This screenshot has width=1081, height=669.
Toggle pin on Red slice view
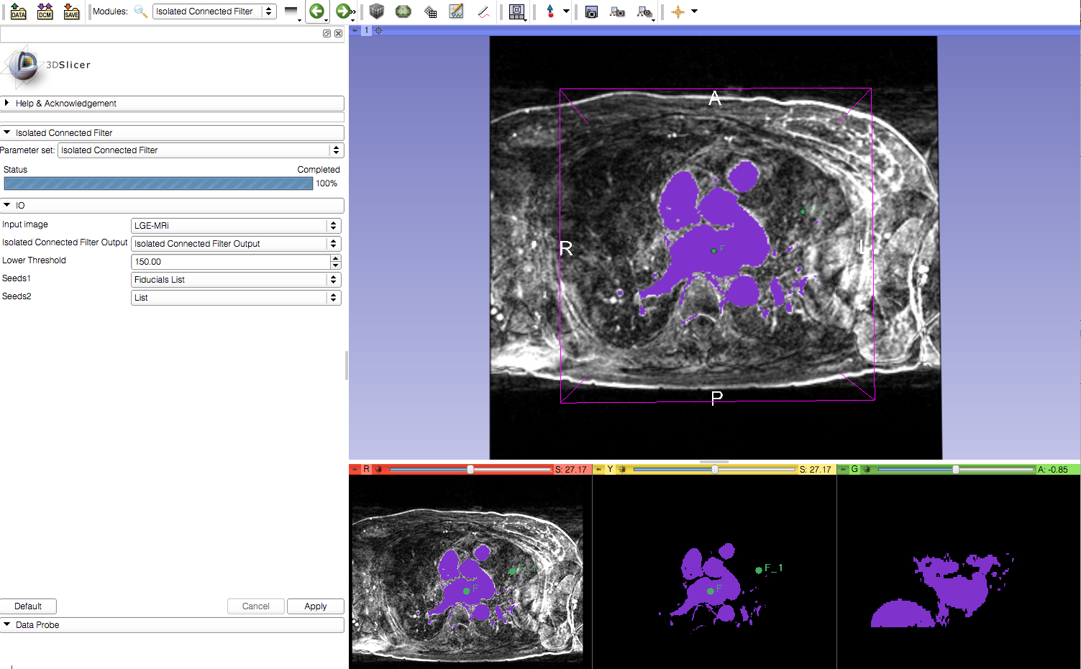tap(355, 469)
